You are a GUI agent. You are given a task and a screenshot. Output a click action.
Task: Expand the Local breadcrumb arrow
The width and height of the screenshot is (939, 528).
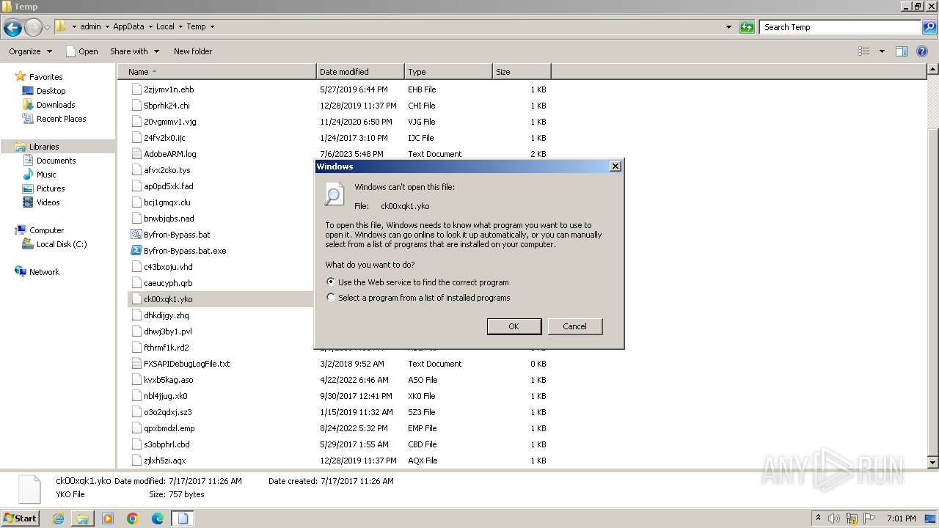pos(180,27)
